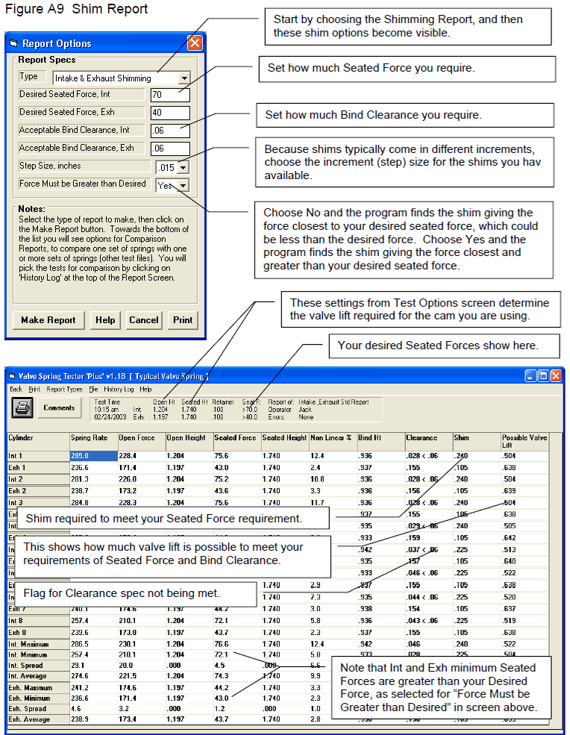Click Desired Seated Force Exh field

pyautogui.click(x=170, y=113)
